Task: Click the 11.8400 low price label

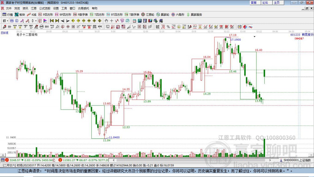Action: point(114,137)
